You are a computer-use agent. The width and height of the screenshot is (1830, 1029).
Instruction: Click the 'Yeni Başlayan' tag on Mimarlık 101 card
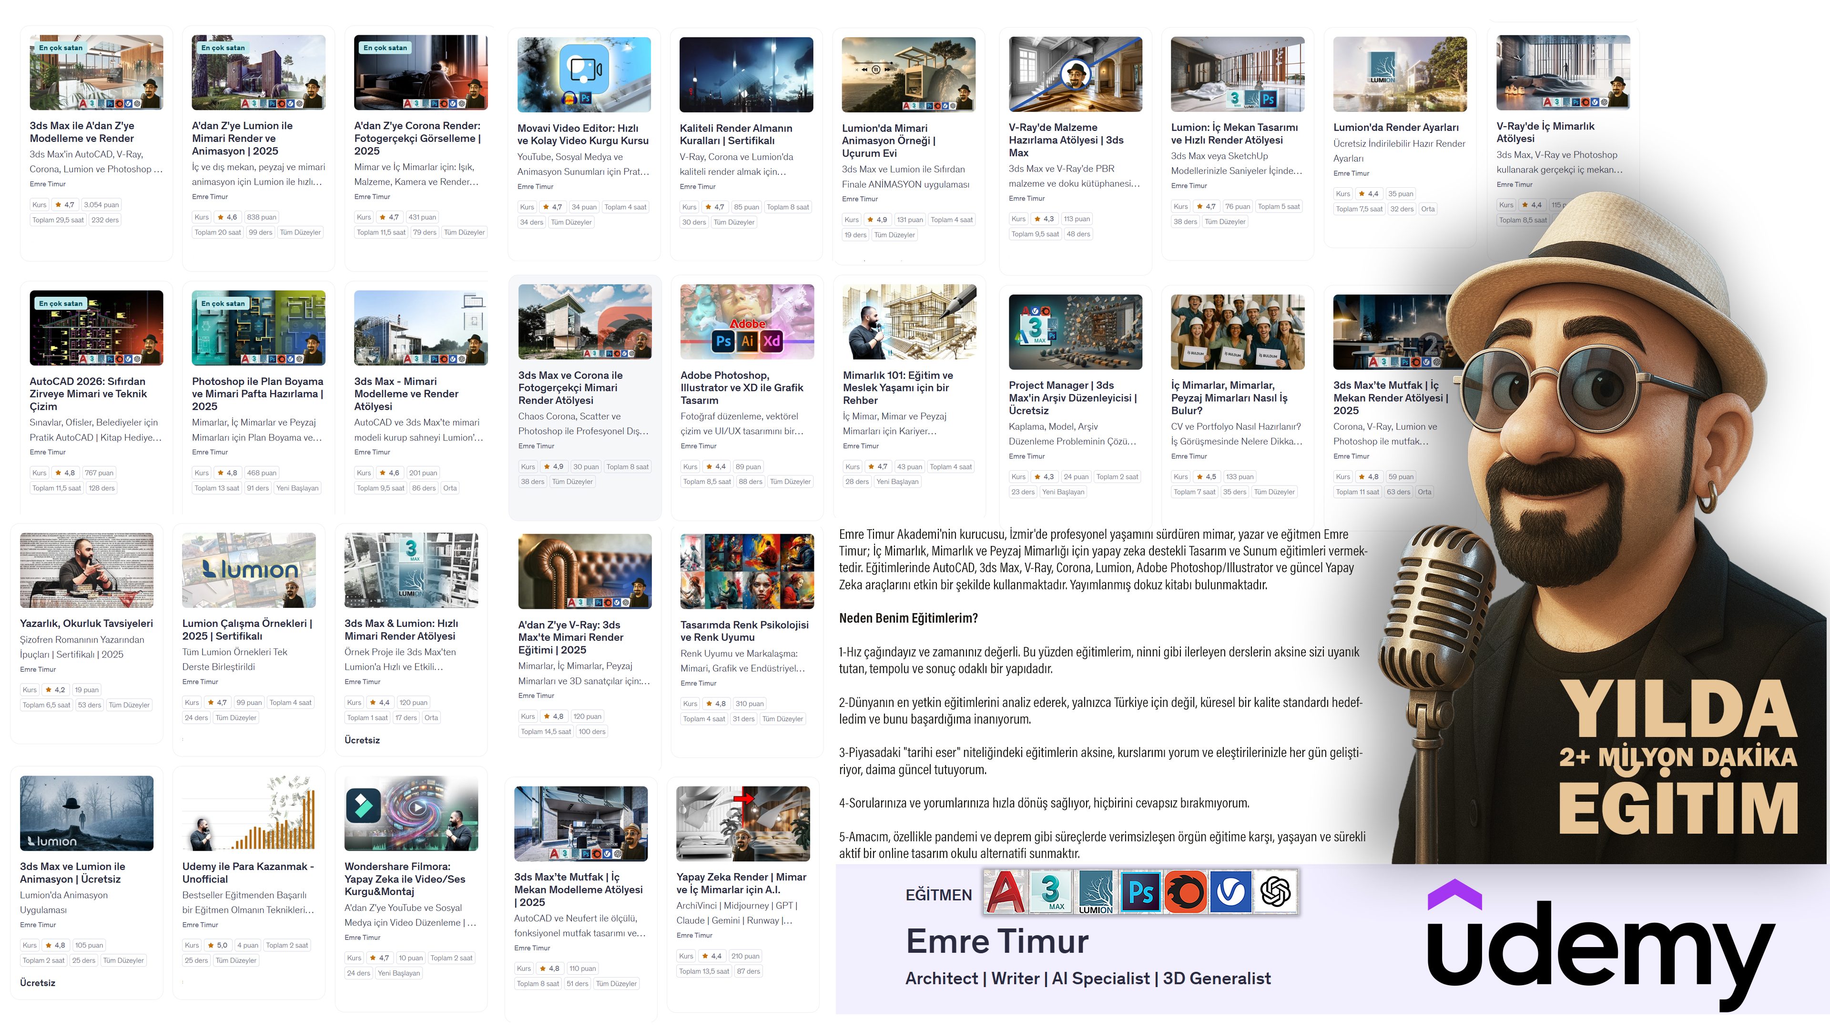click(x=896, y=482)
